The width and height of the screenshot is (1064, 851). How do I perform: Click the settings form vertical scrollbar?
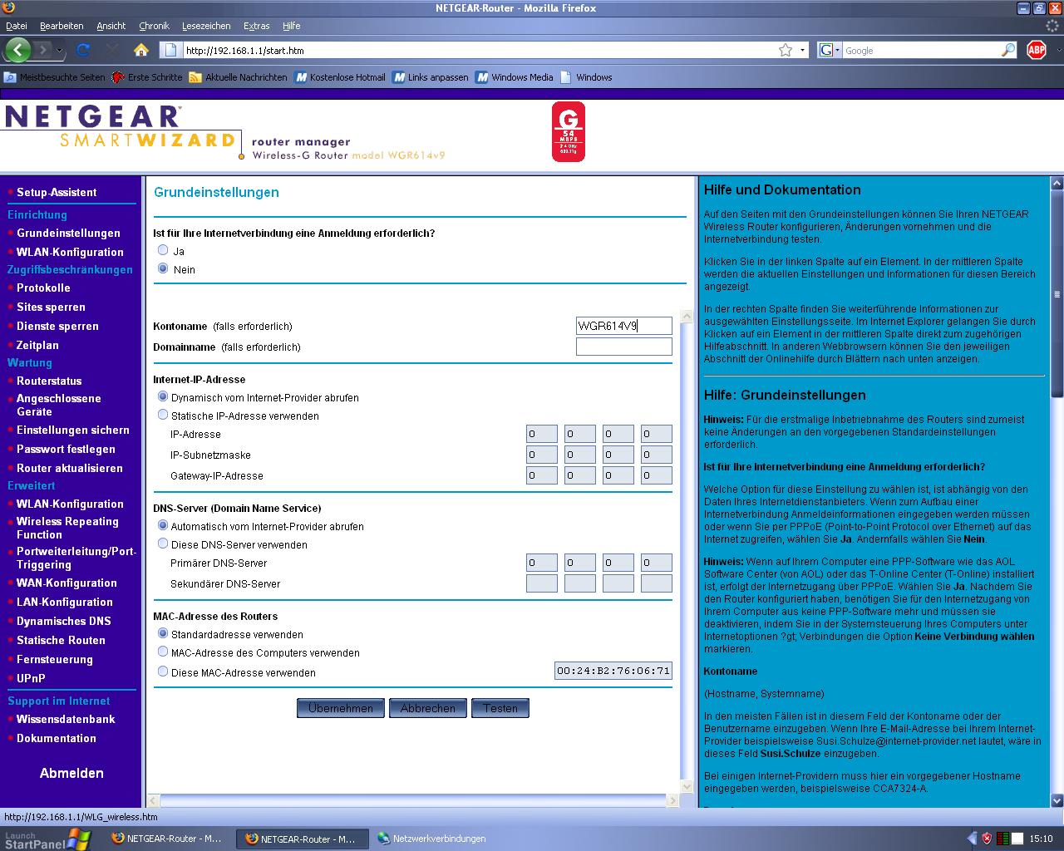687,552
